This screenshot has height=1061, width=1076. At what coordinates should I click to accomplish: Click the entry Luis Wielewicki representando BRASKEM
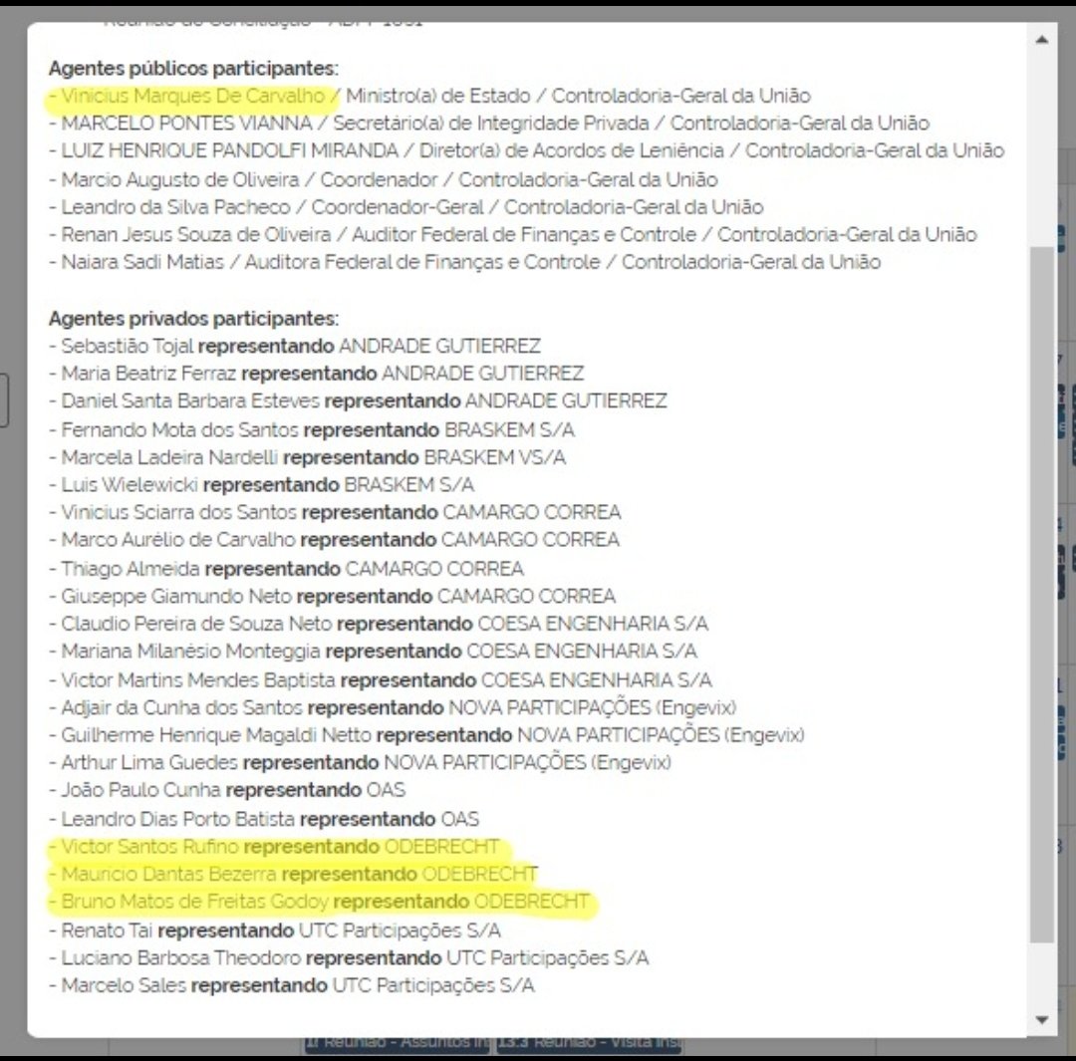[x=261, y=485]
